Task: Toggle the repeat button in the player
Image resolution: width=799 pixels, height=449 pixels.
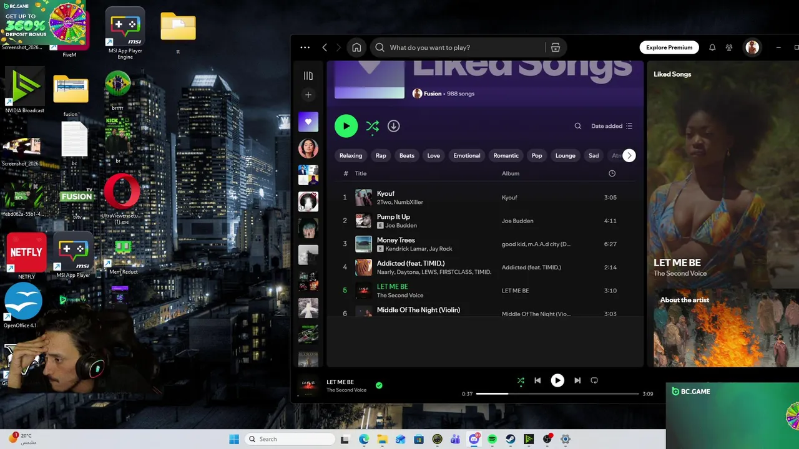Action: coord(594,380)
